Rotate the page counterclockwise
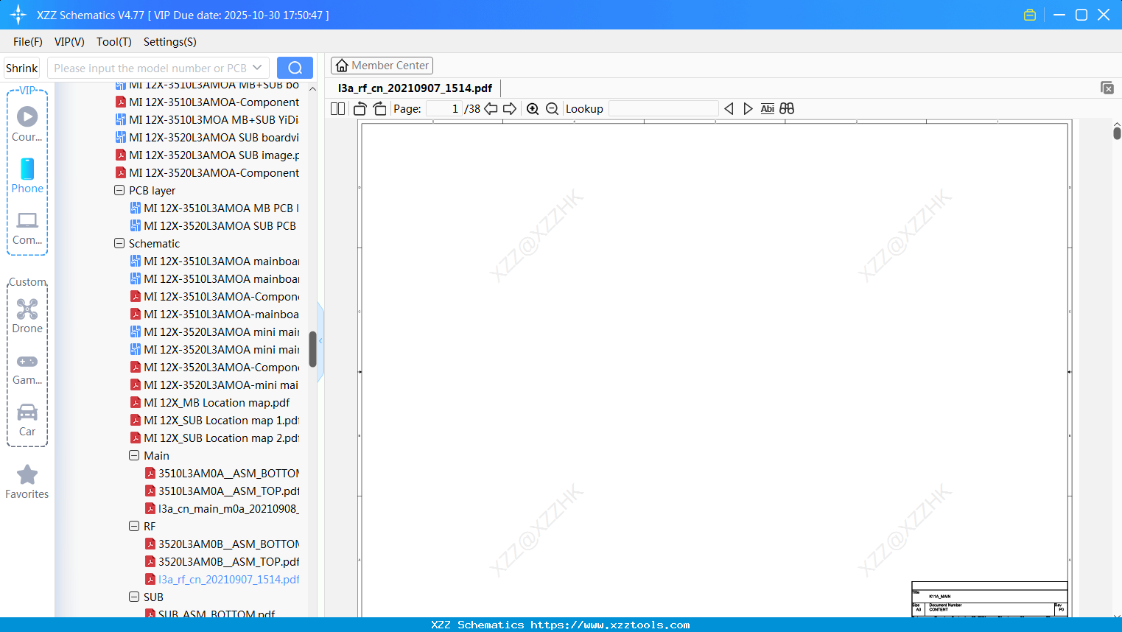1122x632 pixels. point(360,108)
